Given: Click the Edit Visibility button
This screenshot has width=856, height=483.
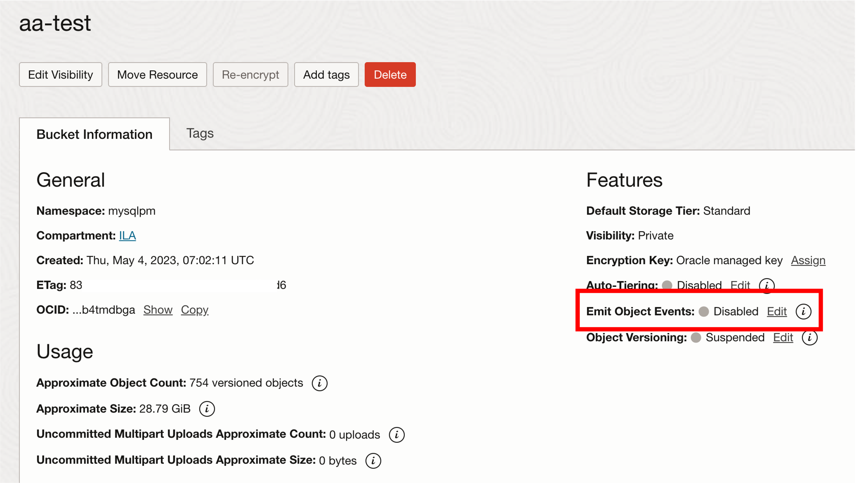Looking at the screenshot, I should (x=60, y=74).
